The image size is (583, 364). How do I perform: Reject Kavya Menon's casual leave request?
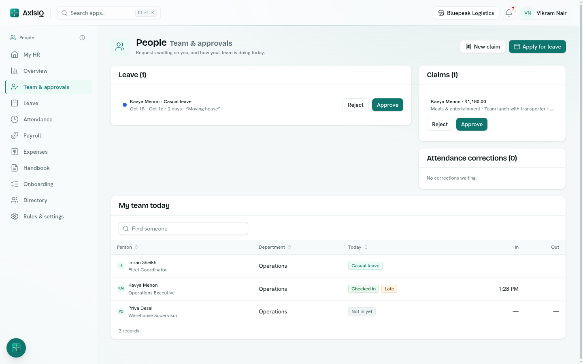tap(355, 105)
